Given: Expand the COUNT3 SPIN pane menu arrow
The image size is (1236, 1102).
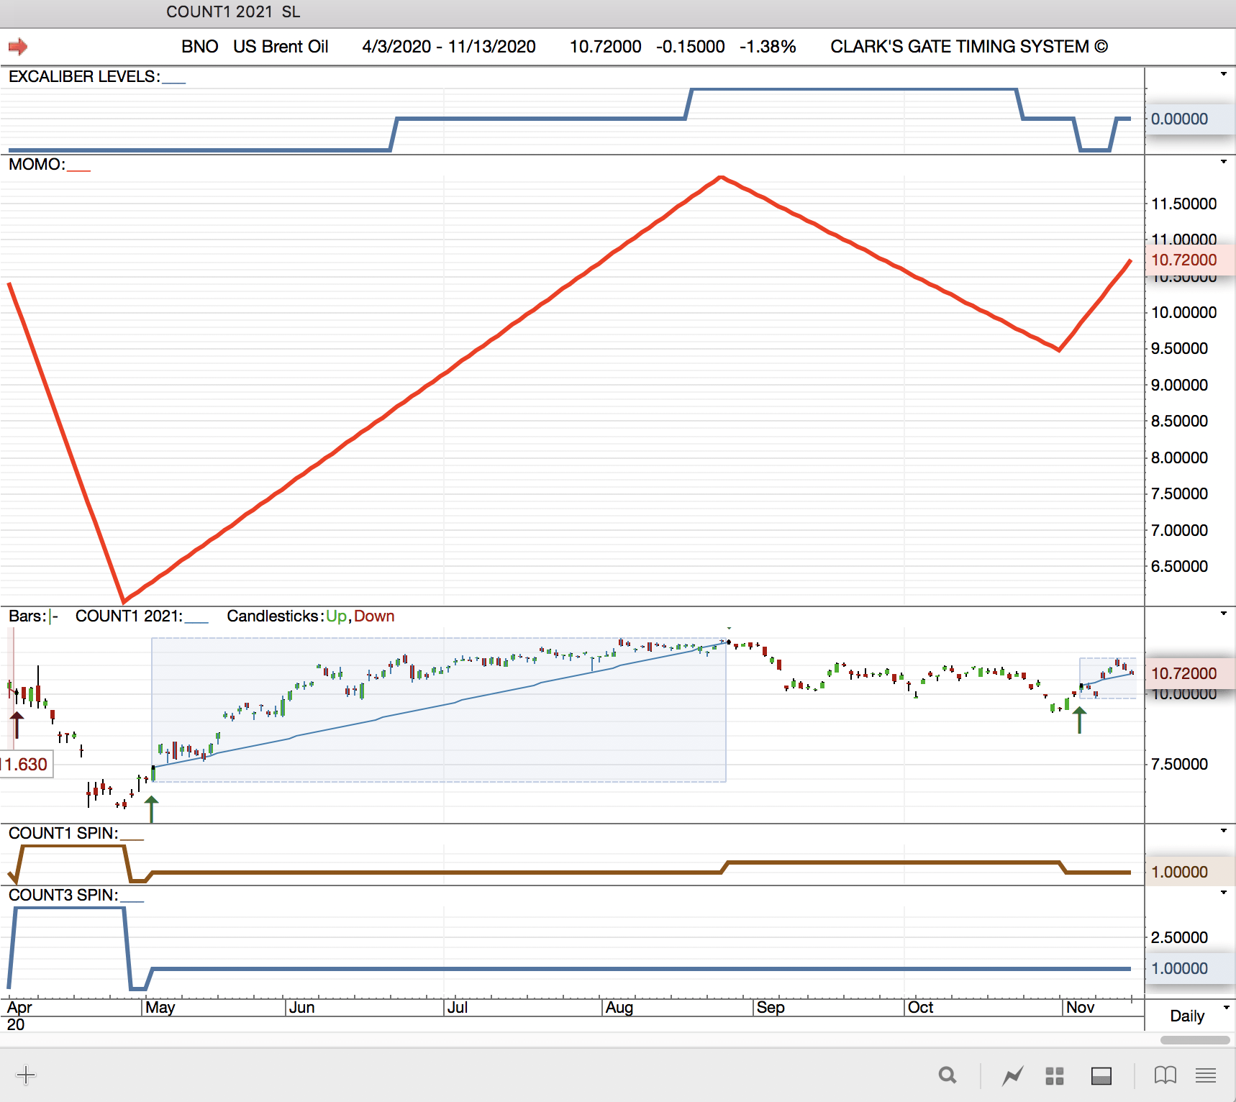Looking at the screenshot, I should [1224, 893].
